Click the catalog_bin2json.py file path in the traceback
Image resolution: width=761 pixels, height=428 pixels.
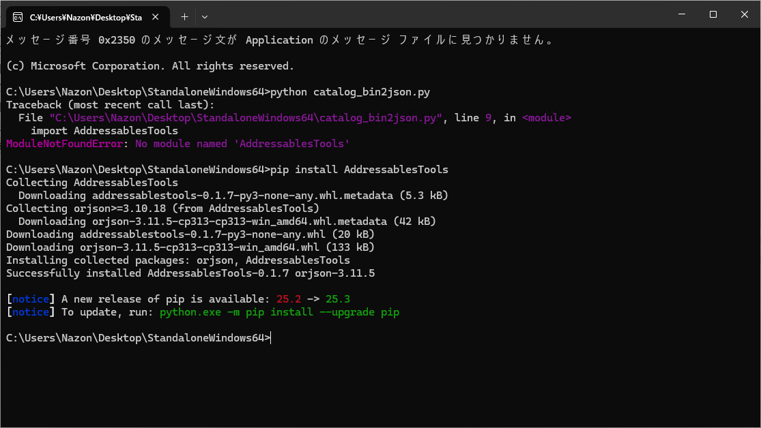coord(246,118)
